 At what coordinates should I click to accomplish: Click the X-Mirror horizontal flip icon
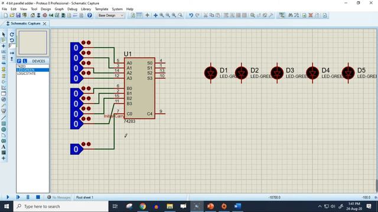pos(12,53)
